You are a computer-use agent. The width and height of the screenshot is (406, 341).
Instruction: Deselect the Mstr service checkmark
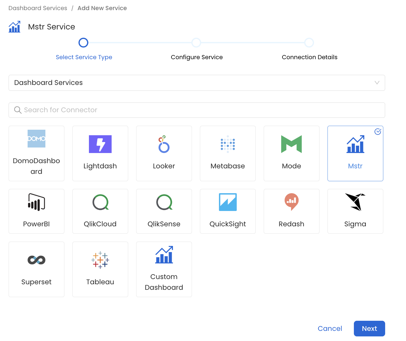[x=377, y=131]
